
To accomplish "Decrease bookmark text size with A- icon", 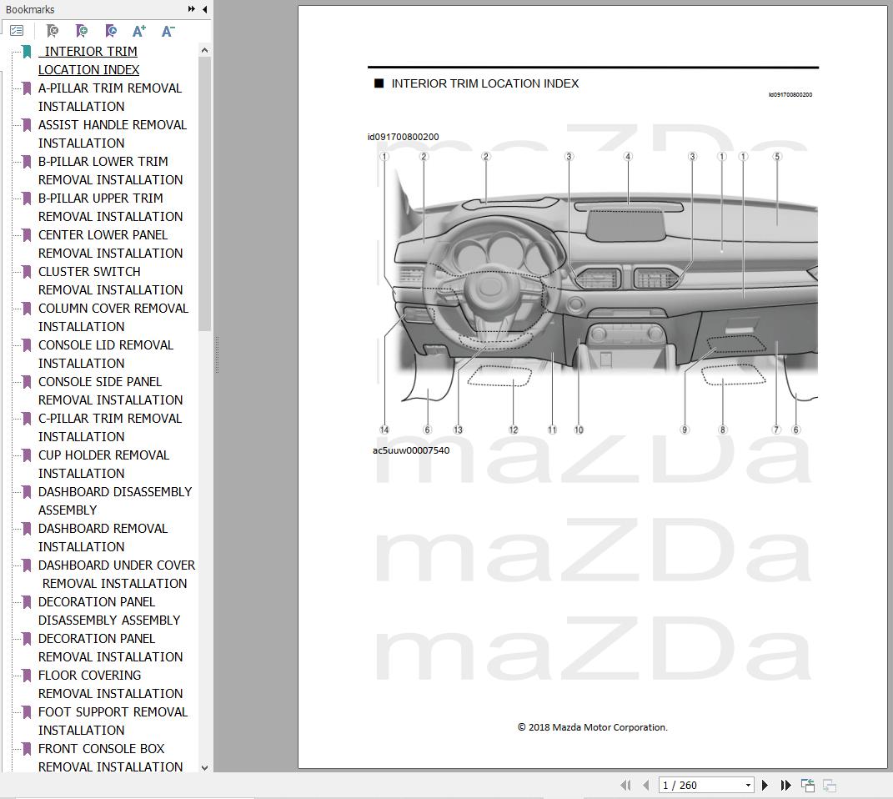I will pos(167,30).
